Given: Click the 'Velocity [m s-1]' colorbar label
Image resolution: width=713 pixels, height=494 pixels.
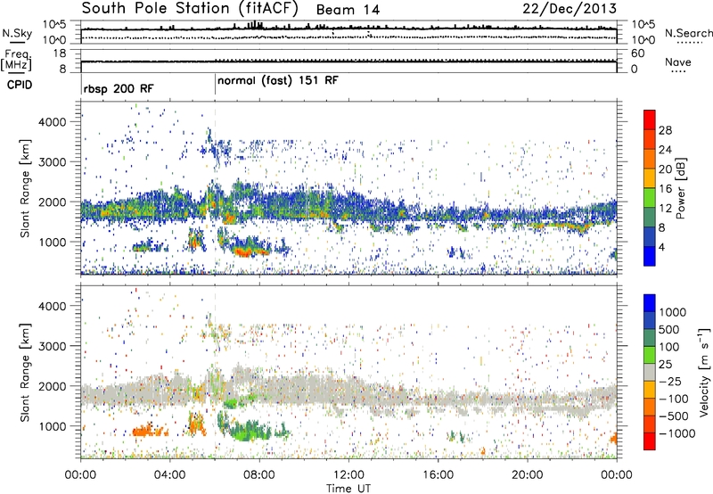Looking at the screenshot, I should pos(704,372).
